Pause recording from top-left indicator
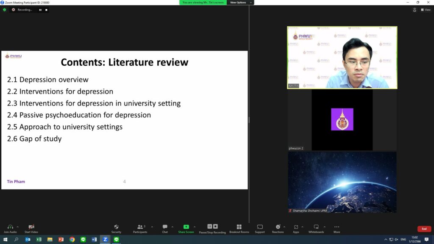The height and width of the screenshot is (244, 434). pos(40,10)
